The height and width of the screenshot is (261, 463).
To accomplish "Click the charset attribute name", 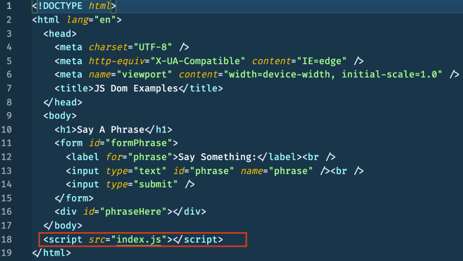I will point(108,47).
